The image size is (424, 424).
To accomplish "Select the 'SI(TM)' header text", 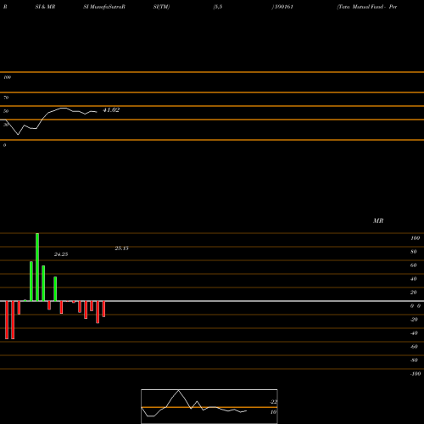I will pos(161,7).
